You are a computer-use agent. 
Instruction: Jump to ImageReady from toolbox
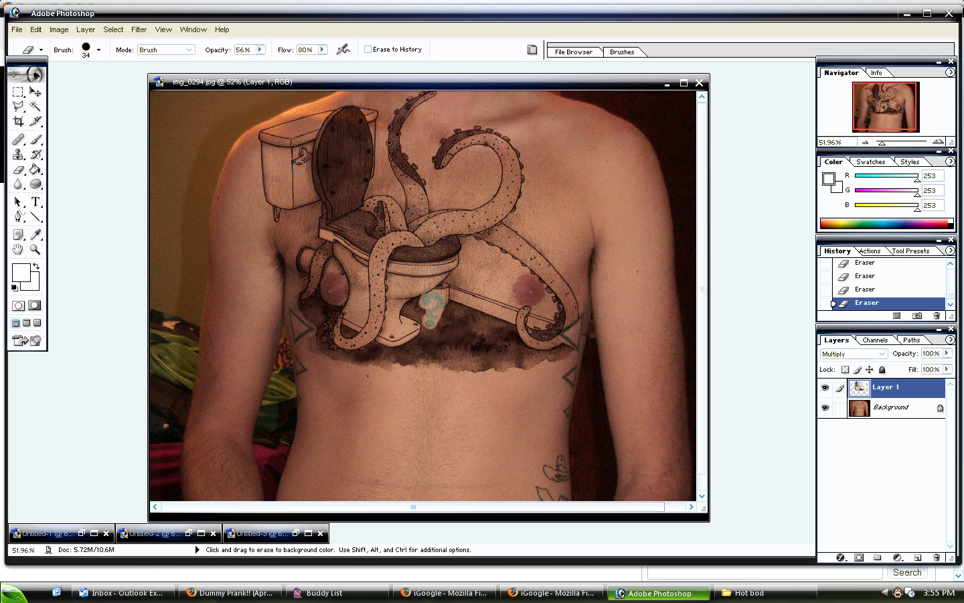pos(27,340)
